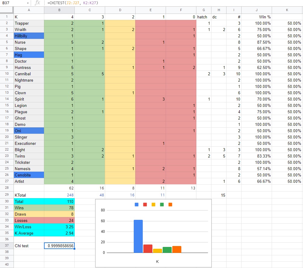Select the Chi test value cell 0.9999858656
The image size is (303, 268).
[x=59, y=246]
